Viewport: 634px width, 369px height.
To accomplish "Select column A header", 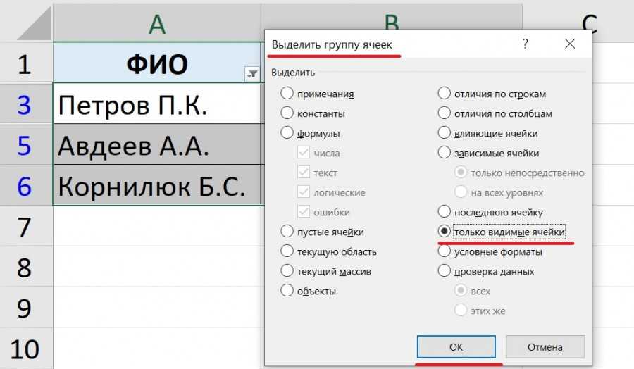I will point(156,23).
